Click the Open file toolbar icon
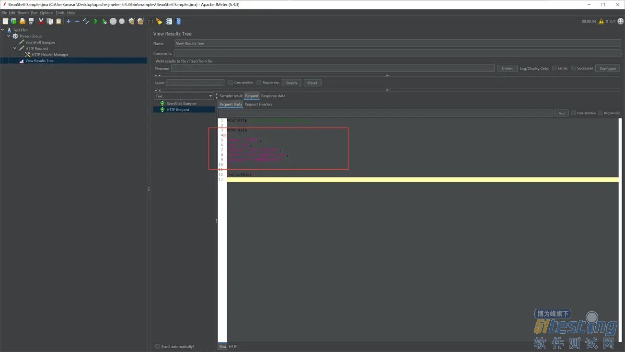The width and height of the screenshot is (625, 352). point(22,21)
